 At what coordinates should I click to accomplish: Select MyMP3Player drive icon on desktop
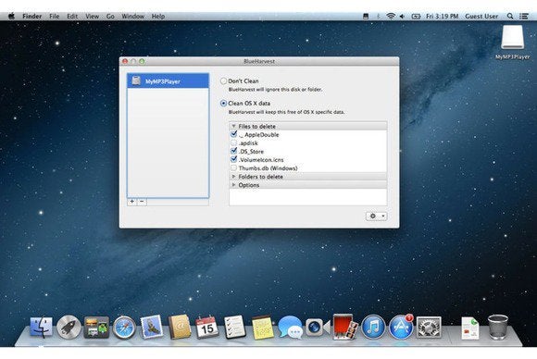pyautogui.click(x=512, y=38)
